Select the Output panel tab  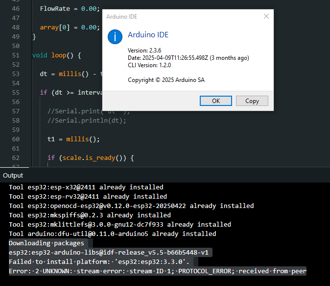point(13,175)
